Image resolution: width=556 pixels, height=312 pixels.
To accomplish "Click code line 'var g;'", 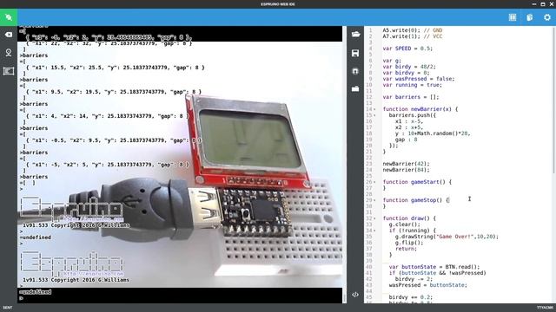I will pos(392,61).
